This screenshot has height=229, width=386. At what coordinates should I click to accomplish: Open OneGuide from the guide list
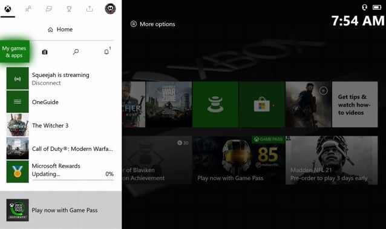tap(61, 102)
